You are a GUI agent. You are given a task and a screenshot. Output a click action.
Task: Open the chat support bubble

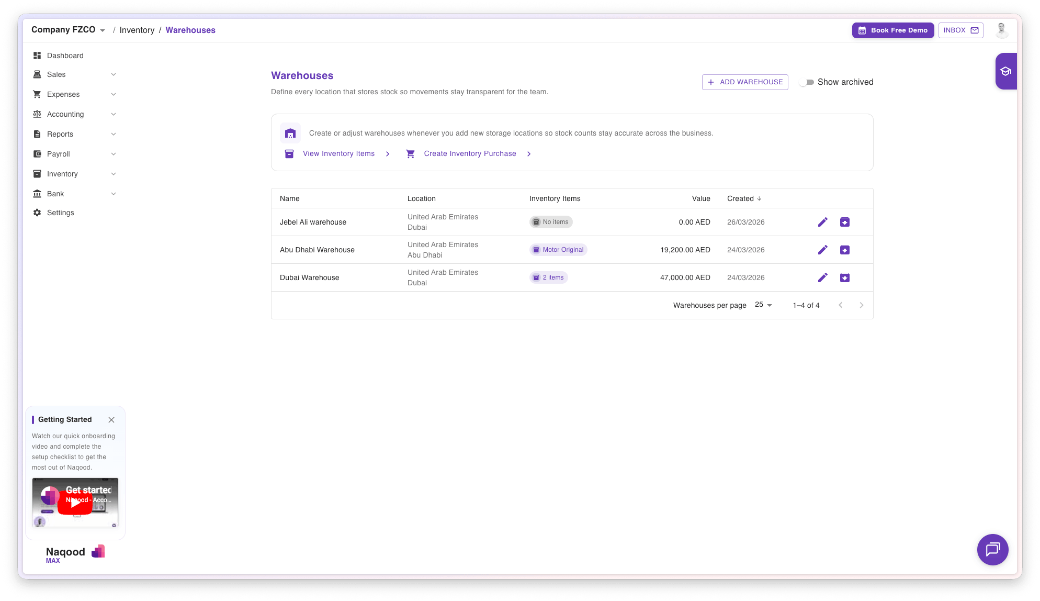[992, 549]
